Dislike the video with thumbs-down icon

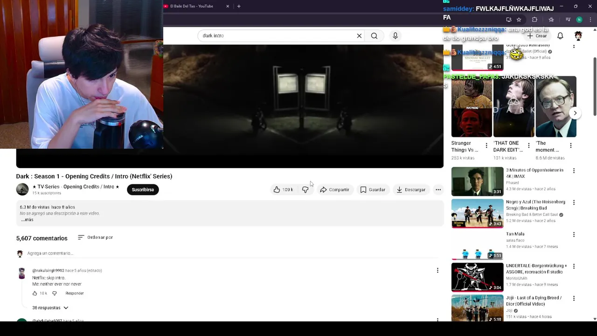(305, 189)
